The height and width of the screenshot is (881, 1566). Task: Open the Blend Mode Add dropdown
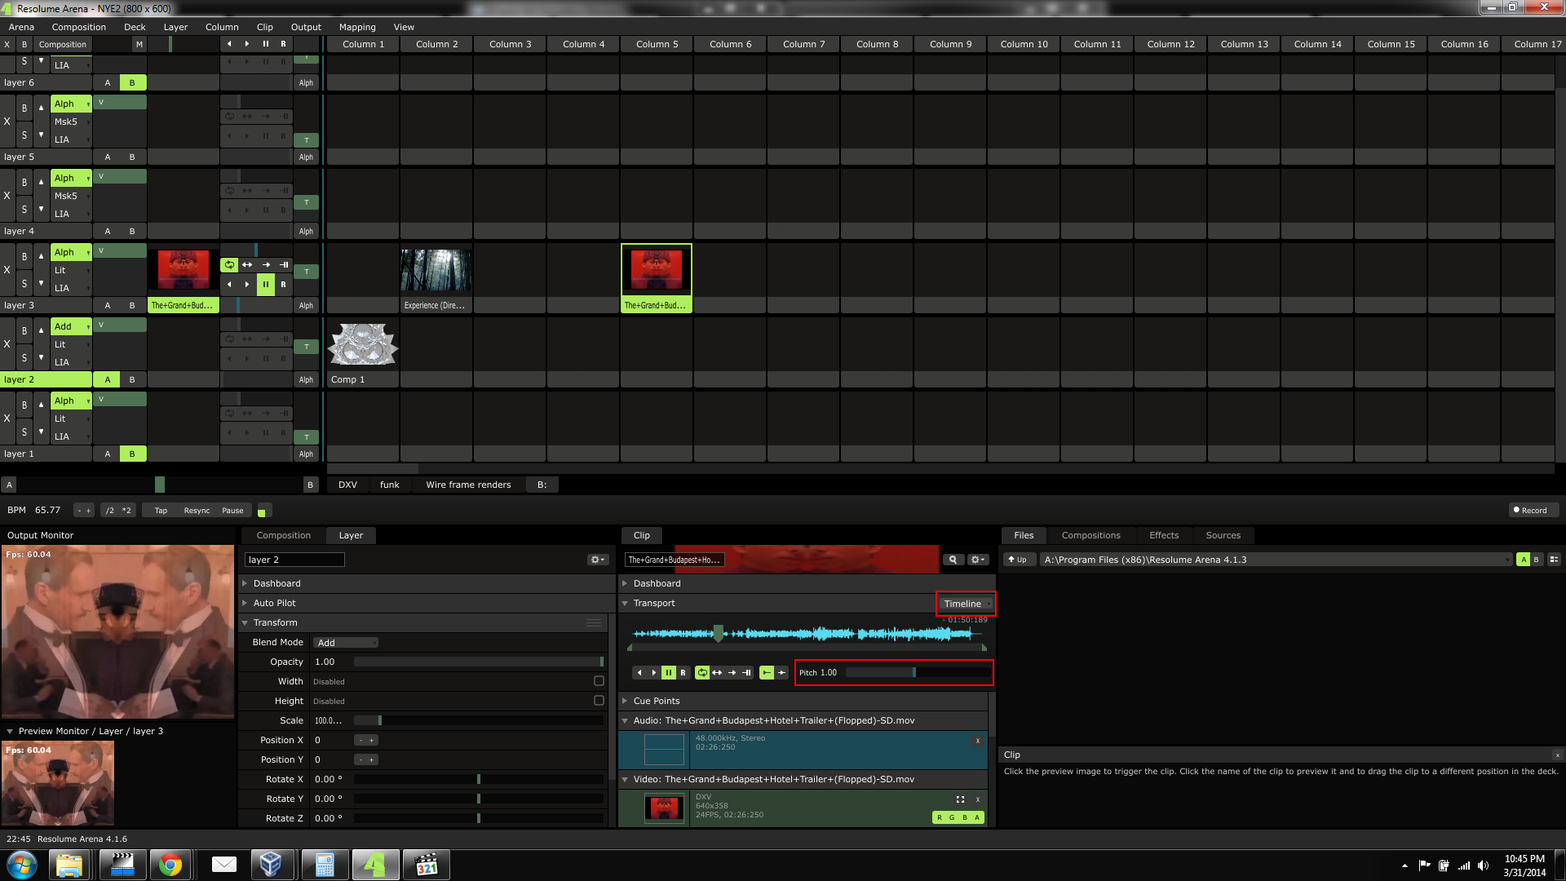coord(345,643)
